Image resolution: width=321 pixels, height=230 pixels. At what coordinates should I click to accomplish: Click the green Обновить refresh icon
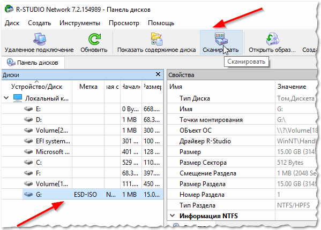[x=94, y=39]
